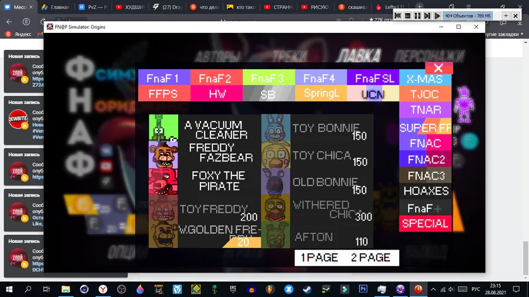This screenshot has width=529, height=297.
Task: Select the SUPER FF category
Action: coord(425,127)
